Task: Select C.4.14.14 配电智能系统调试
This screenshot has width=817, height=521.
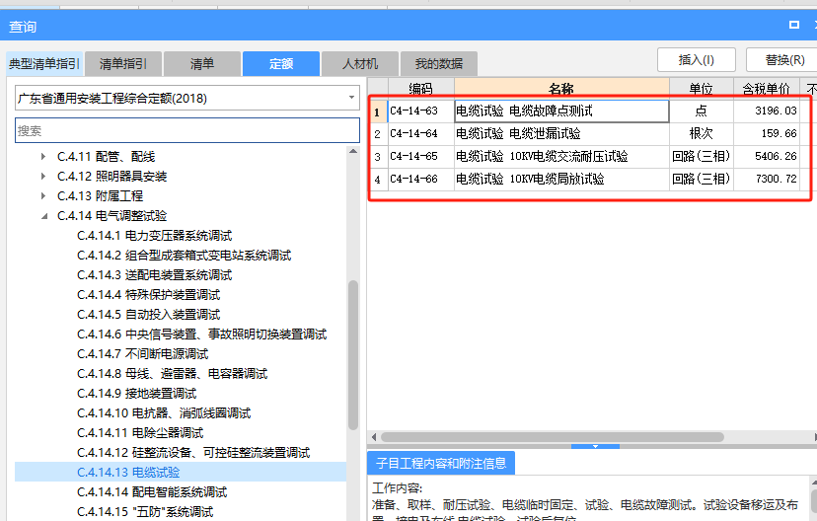Action: [152, 492]
